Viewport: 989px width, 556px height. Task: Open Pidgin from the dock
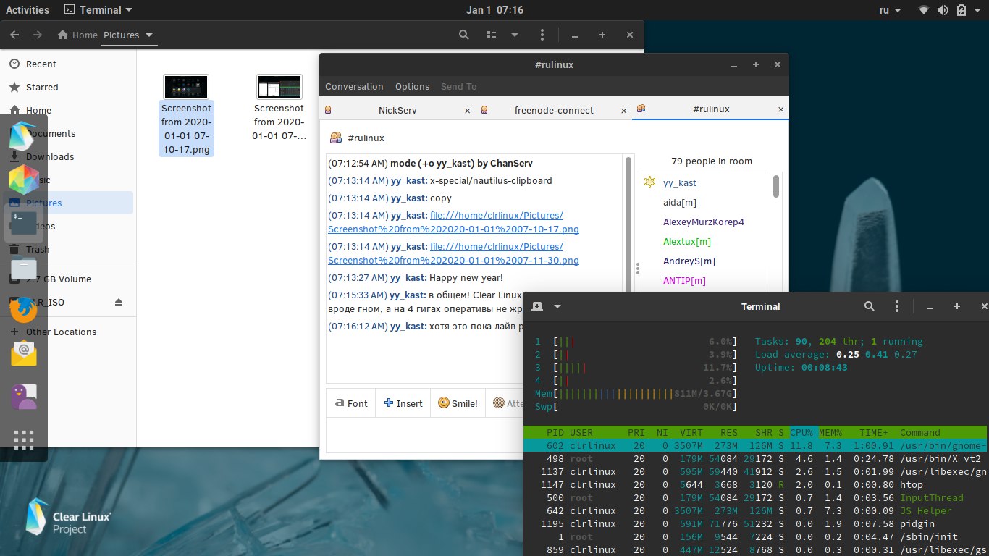pyautogui.click(x=23, y=397)
